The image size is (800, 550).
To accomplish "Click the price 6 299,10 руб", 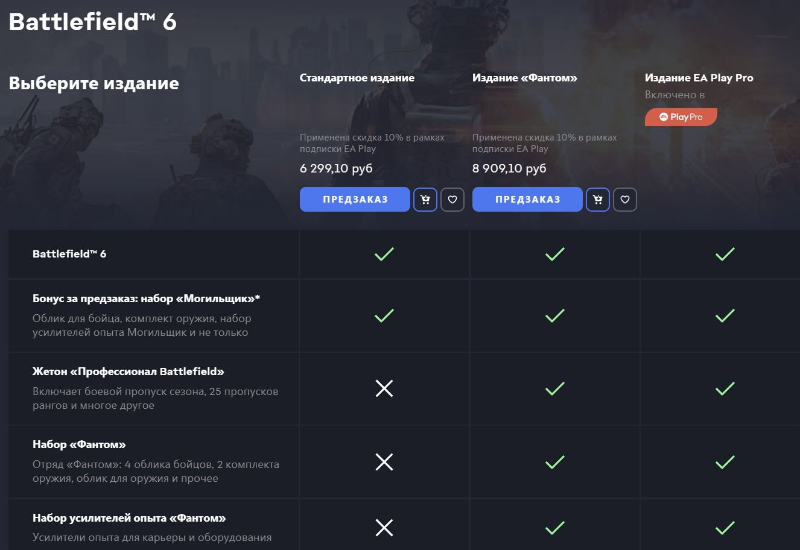I will pyautogui.click(x=336, y=168).
